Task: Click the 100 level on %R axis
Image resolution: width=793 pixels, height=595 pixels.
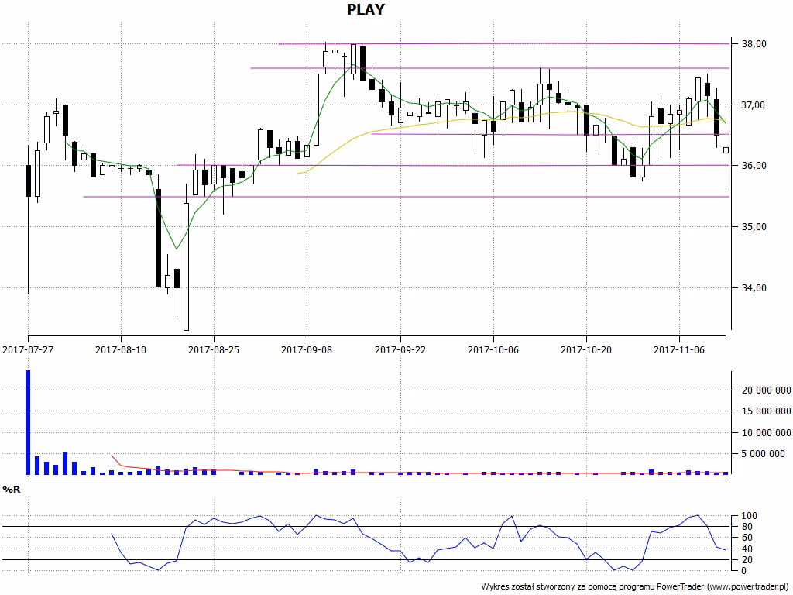Action: [749, 516]
